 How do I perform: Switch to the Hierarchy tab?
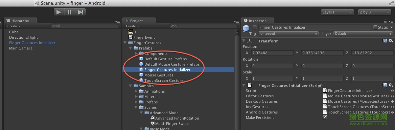(x=20, y=21)
